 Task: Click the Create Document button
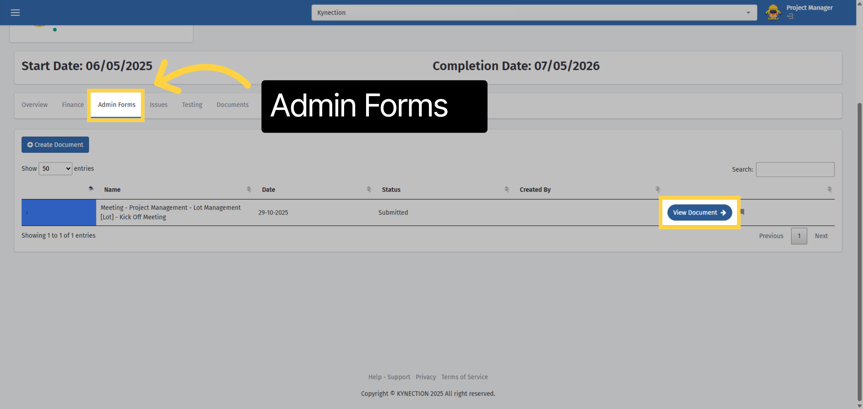pyautogui.click(x=55, y=144)
